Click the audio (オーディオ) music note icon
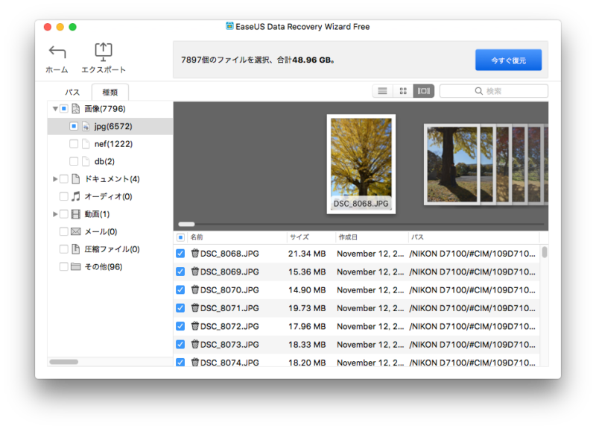This screenshot has width=596, height=429. [75, 197]
